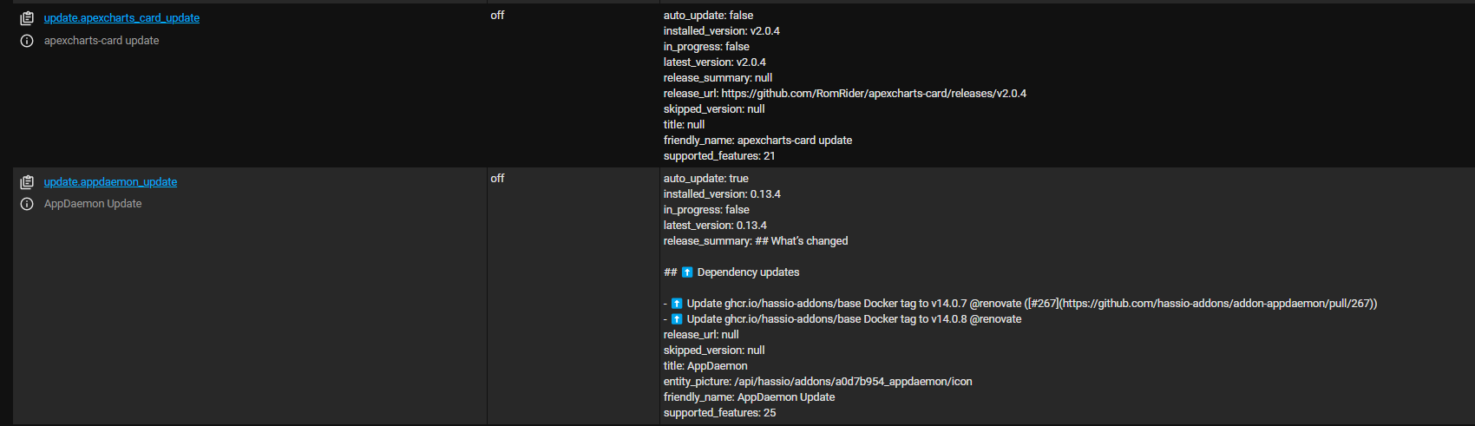Click the off state of appdaemon update
The height and width of the screenshot is (426, 1475).
pos(497,179)
